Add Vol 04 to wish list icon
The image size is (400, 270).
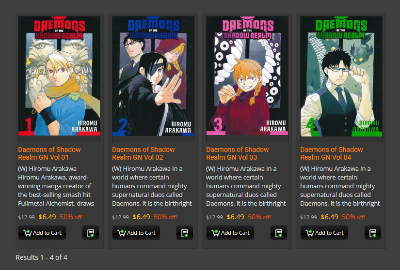pos(373,233)
